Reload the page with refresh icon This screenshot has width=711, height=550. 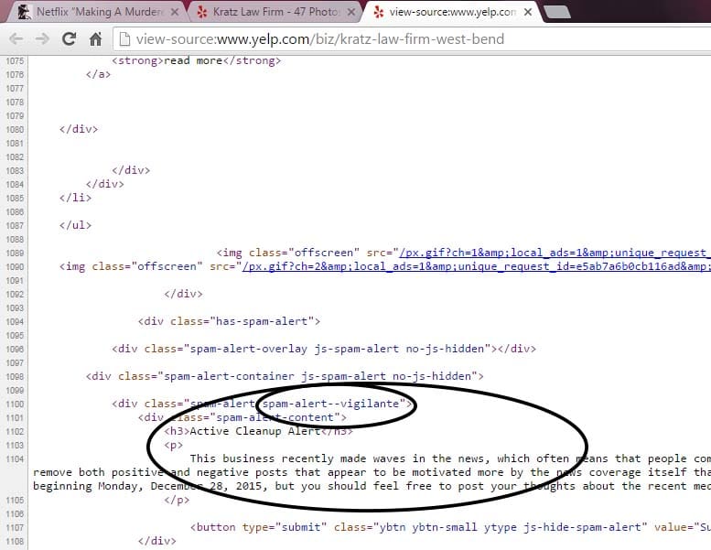tap(69, 39)
